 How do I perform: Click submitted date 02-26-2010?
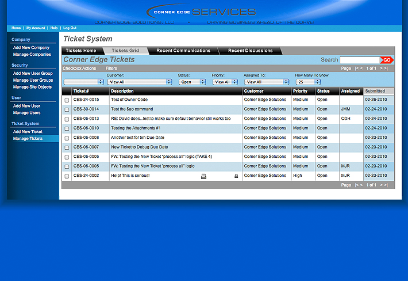376,100
